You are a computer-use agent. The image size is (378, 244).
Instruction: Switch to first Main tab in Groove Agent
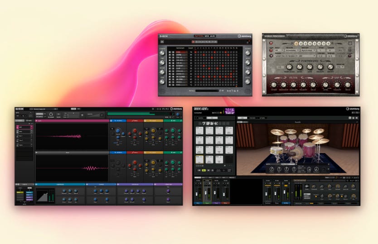click(x=242, y=118)
